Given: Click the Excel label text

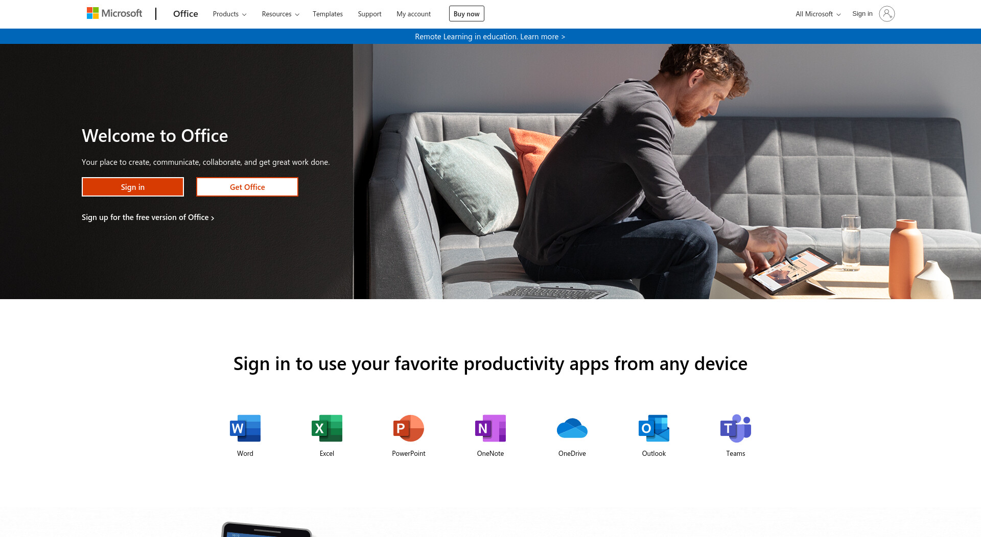Looking at the screenshot, I should coord(327,453).
